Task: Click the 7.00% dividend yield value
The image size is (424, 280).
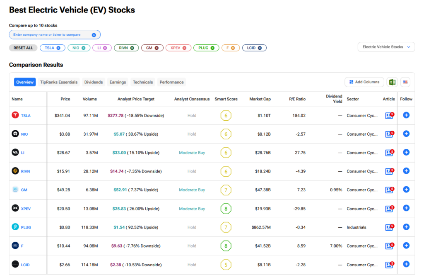Action: tap(336, 246)
